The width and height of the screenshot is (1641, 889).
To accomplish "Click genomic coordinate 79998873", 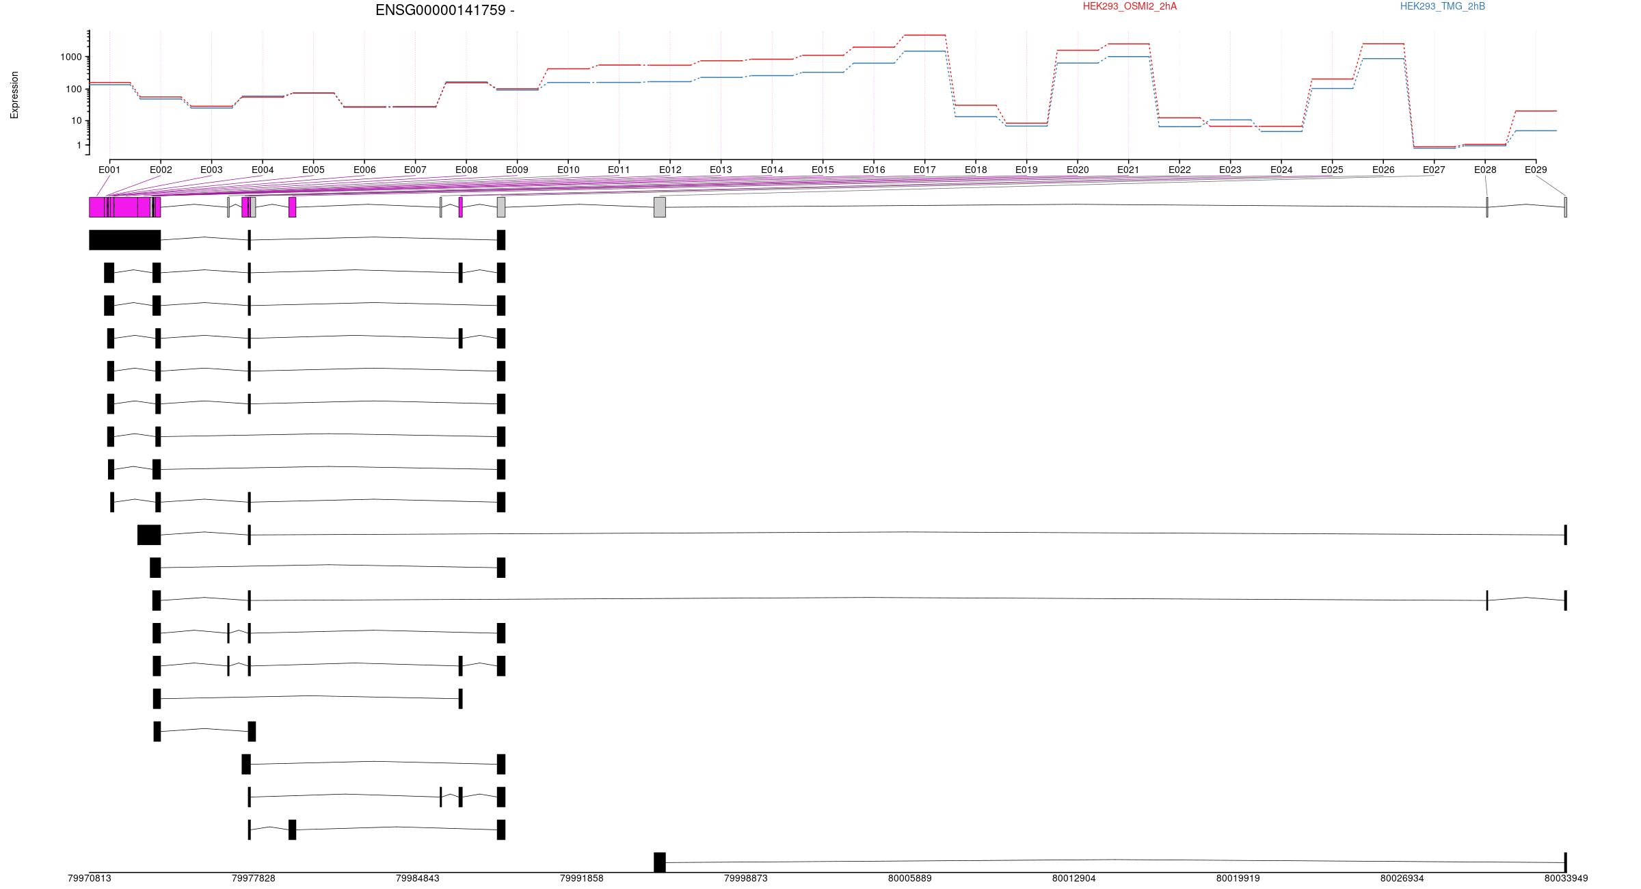I will pos(746,878).
